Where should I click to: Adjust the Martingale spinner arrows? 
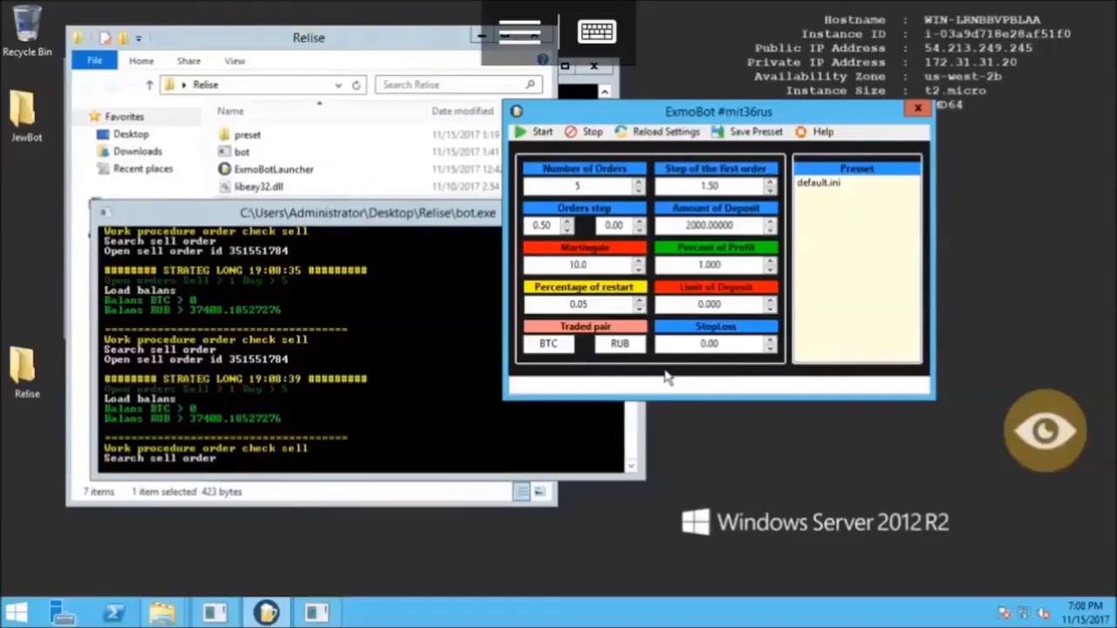tap(639, 264)
